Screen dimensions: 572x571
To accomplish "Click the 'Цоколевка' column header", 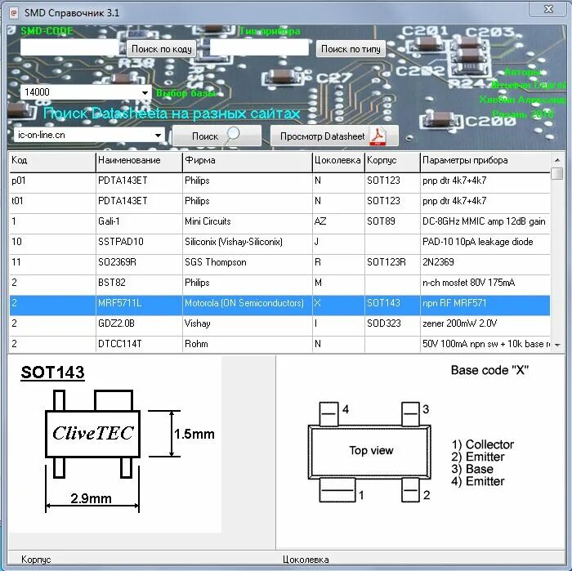I will tap(338, 163).
